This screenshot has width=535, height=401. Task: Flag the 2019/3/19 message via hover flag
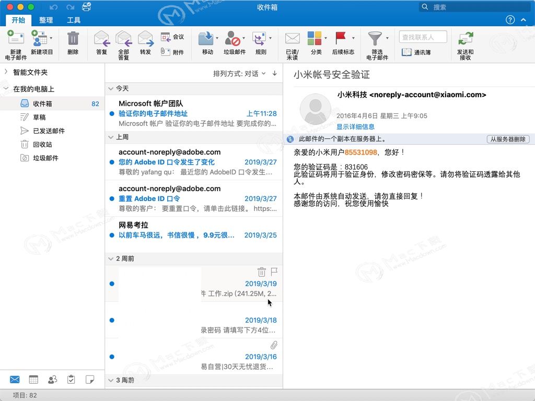pos(274,272)
